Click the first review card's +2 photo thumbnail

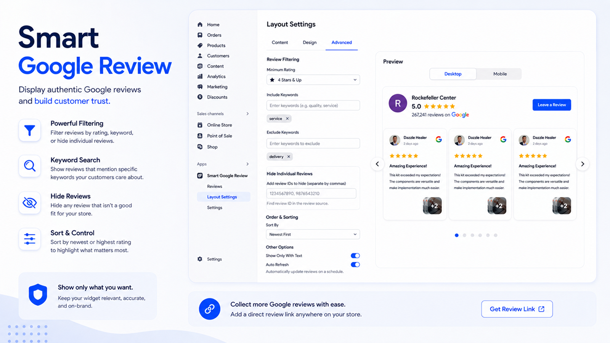[x=432, y=206]
